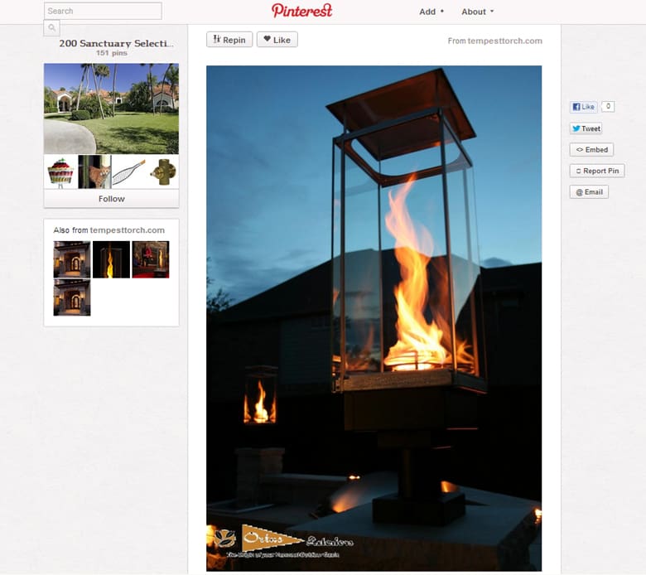
Task: Share the pin via Tweet button
Action: (x=586, y=128)
